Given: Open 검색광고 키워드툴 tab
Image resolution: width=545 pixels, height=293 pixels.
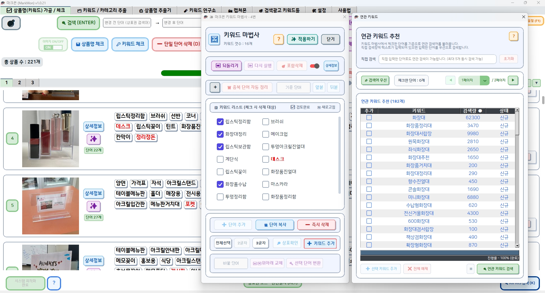Looking at the screenshot, I should pyautogui.click(x=279, y=11).
